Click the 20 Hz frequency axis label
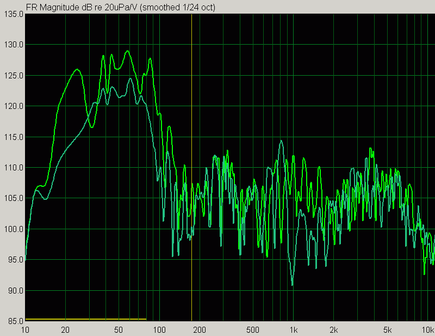435x336 pixels. 65,330
